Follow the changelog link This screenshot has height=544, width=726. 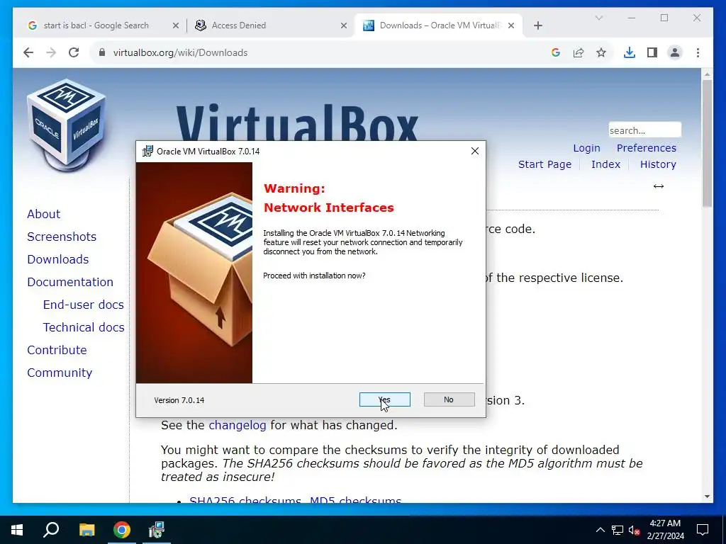coord(238,425)
